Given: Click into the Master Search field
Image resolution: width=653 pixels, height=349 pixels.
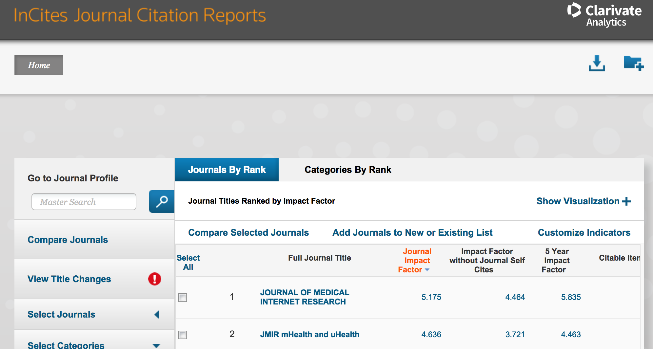Looking at the screenshot, I should (84, 202).
